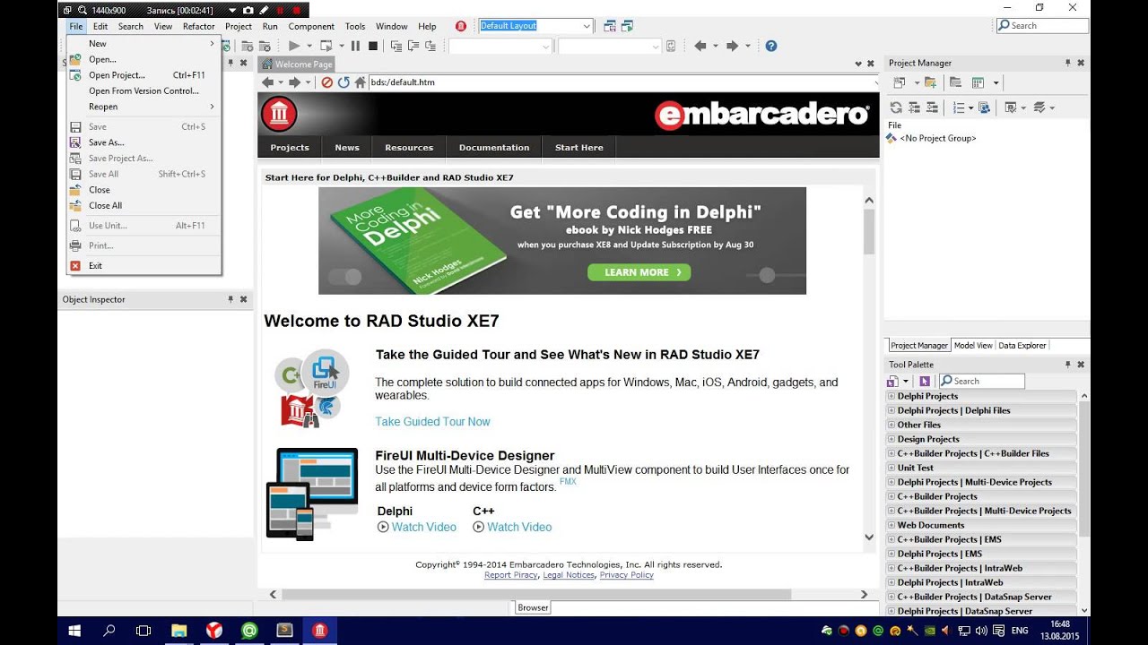The height and width of the screenshot is (645, 1148).
Task: Expand the Web Documents category
Action: [x=891, y=525]
